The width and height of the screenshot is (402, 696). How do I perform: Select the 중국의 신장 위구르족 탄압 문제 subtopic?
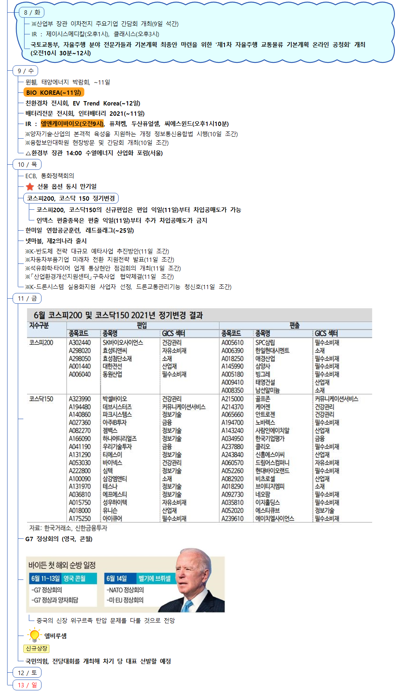pyautogui.click(x=106, y=621)
